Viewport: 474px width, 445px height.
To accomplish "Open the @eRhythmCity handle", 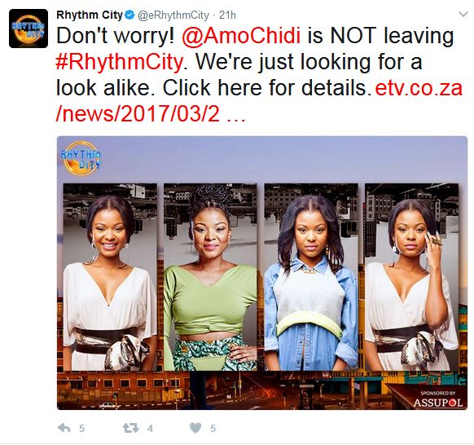I will coord(173,15).
